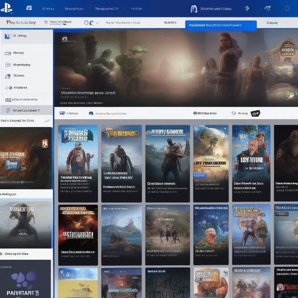Image resolution: width=298 pixels, height=298 pixels.
Task: Click the dark square icon in the filter bar
Action: pyautogui.click(x=195, y=113)
